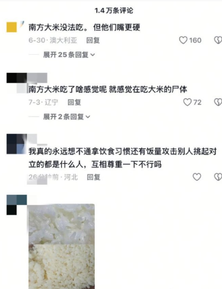Reply to the 河北 comment

(x=94, y=177)
